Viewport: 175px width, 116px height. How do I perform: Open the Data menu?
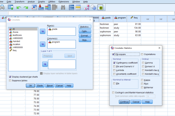[9, 2]
